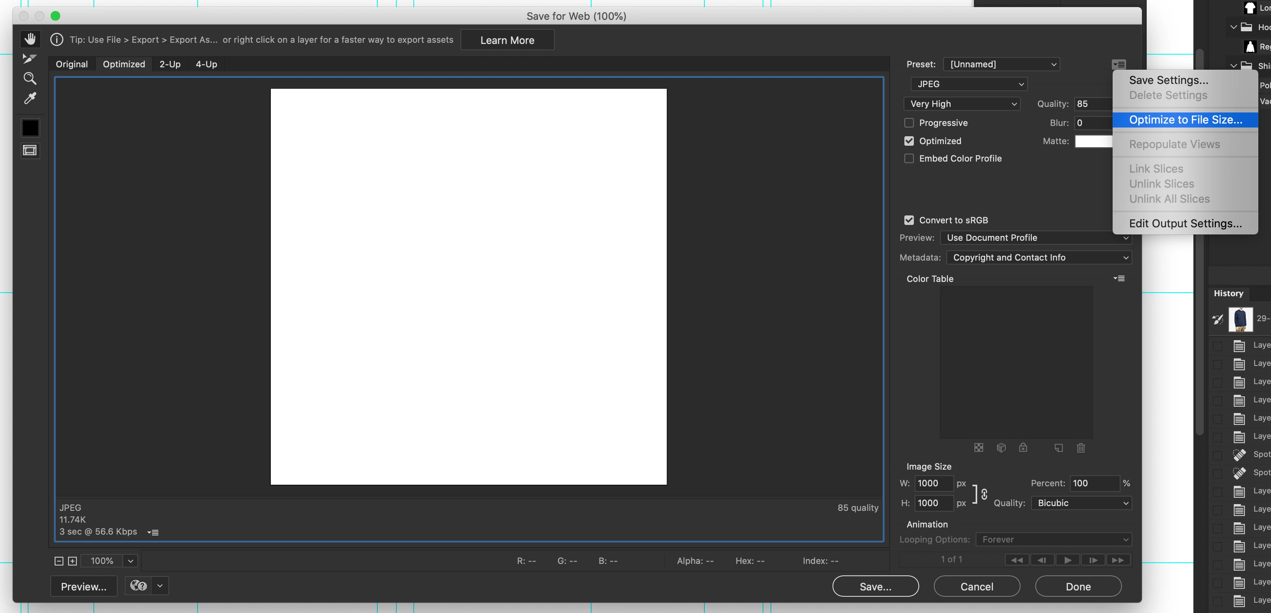The height and width of the screenshot is (613, 1271).
Task: Click the trash icon under Color Table
Action: coord(1081,448)
